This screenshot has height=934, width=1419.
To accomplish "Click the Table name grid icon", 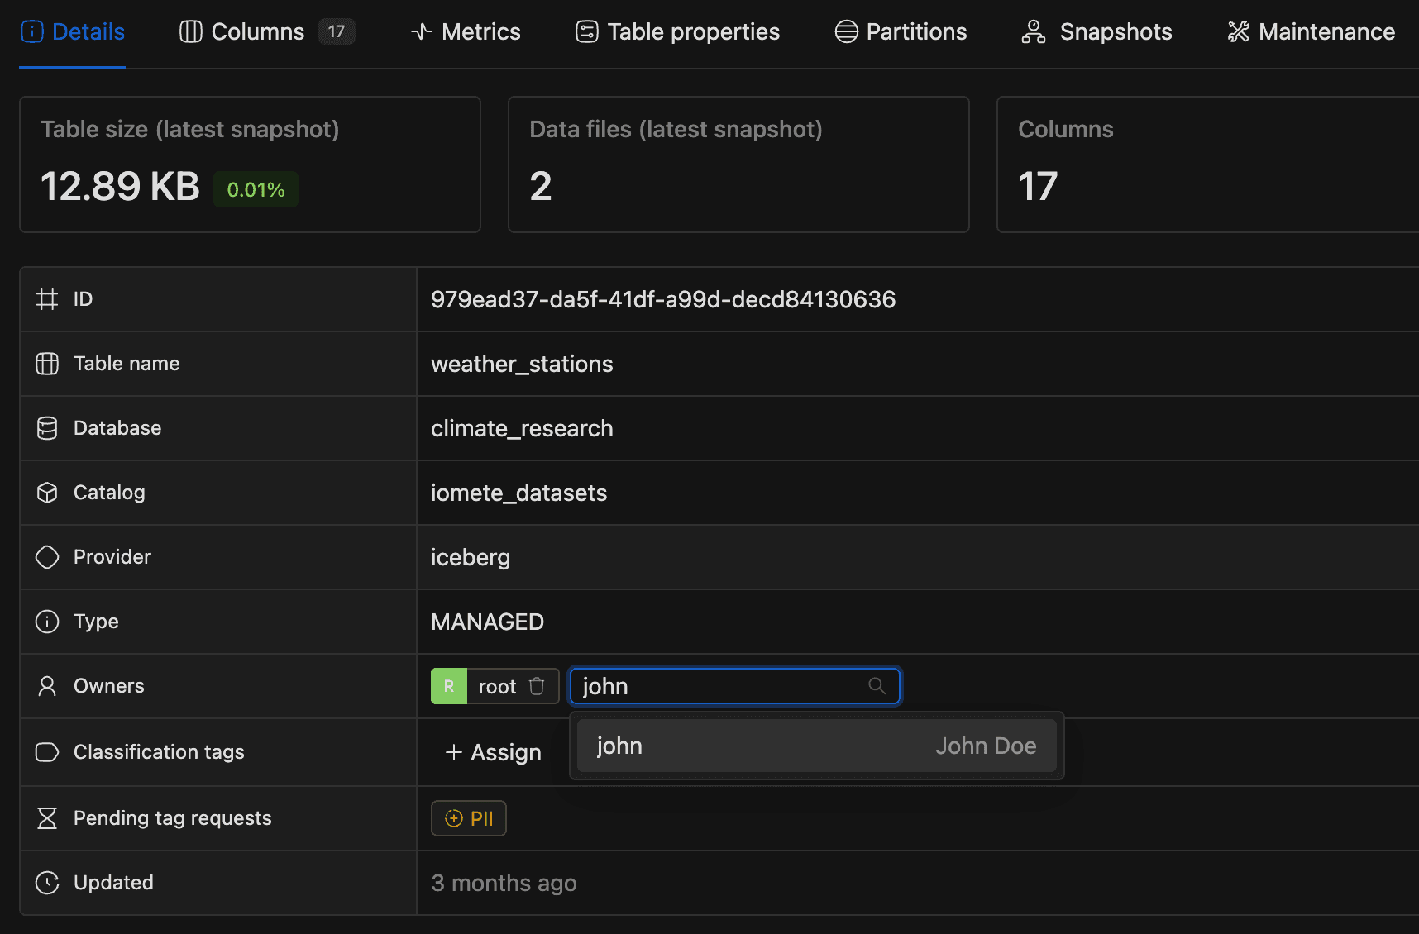I will point(47,364).
